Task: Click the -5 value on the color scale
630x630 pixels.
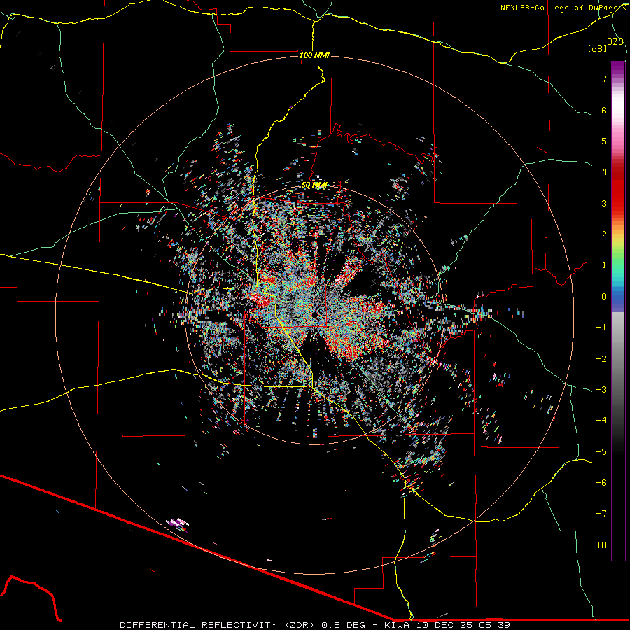Action: (601, 451)
